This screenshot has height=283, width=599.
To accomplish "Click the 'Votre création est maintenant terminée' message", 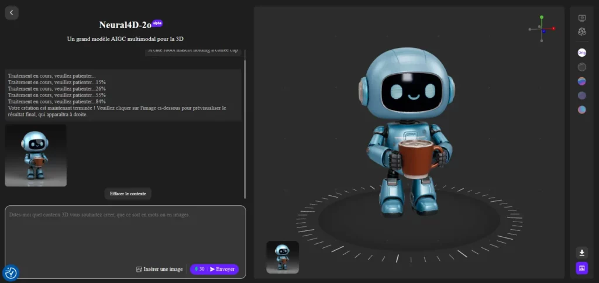I will click(x=117, y=111).
